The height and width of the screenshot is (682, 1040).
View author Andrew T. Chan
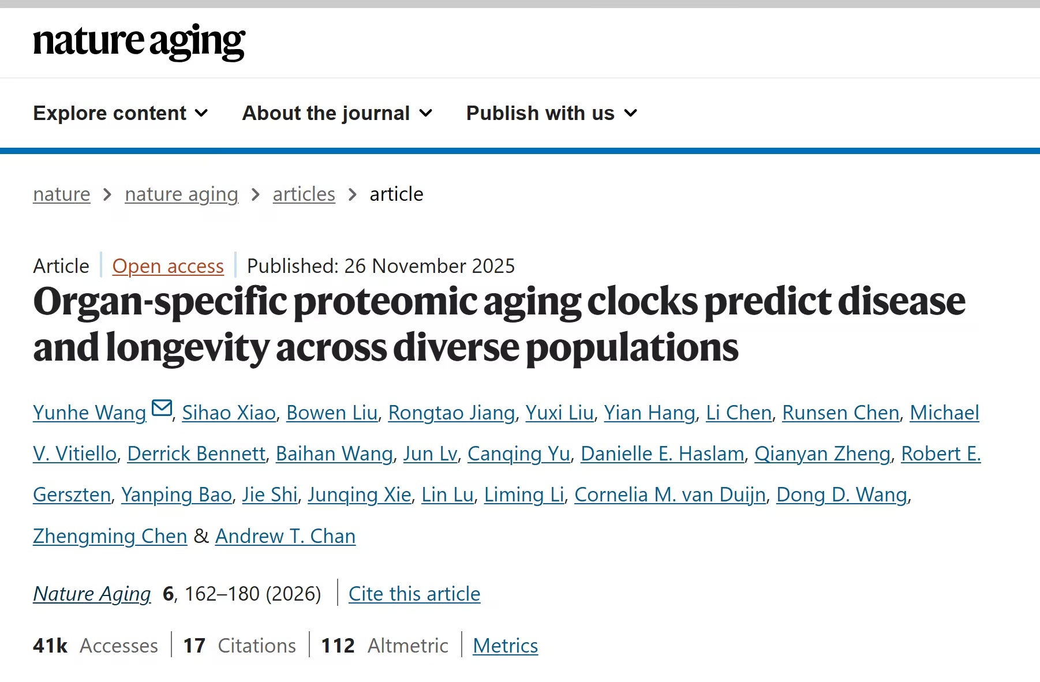pos(285,536)
